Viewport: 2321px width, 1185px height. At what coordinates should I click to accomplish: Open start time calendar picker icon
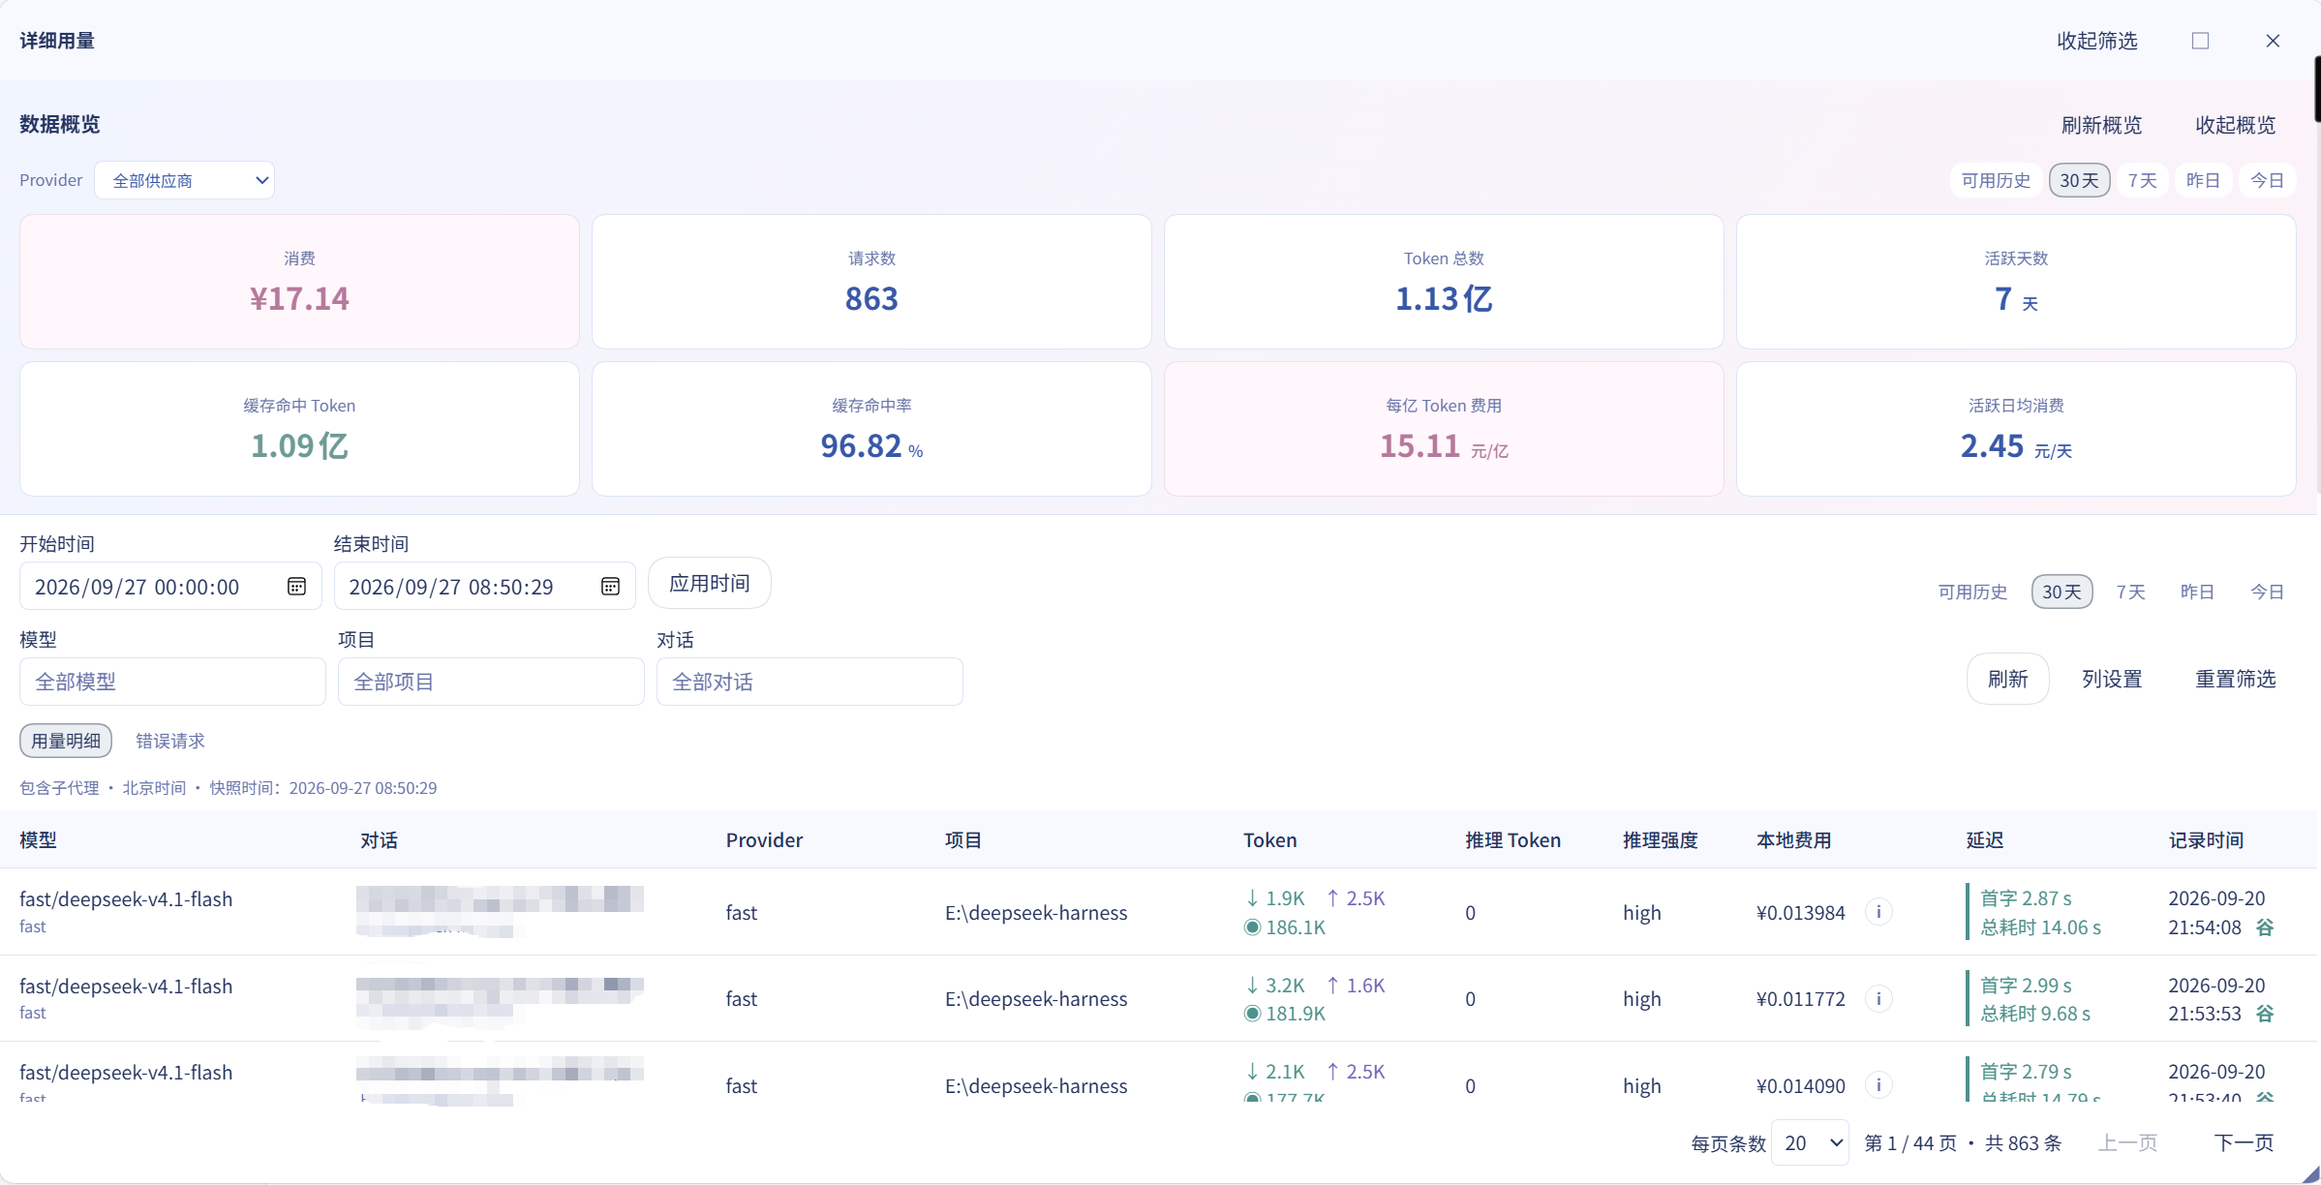(296, 587)
